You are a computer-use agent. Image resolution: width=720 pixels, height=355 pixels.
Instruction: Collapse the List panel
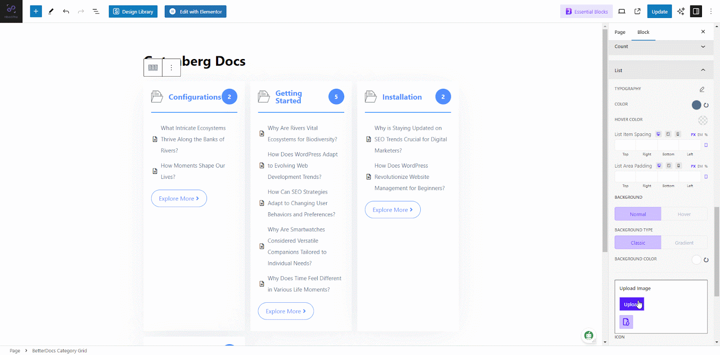coord(661,70)
